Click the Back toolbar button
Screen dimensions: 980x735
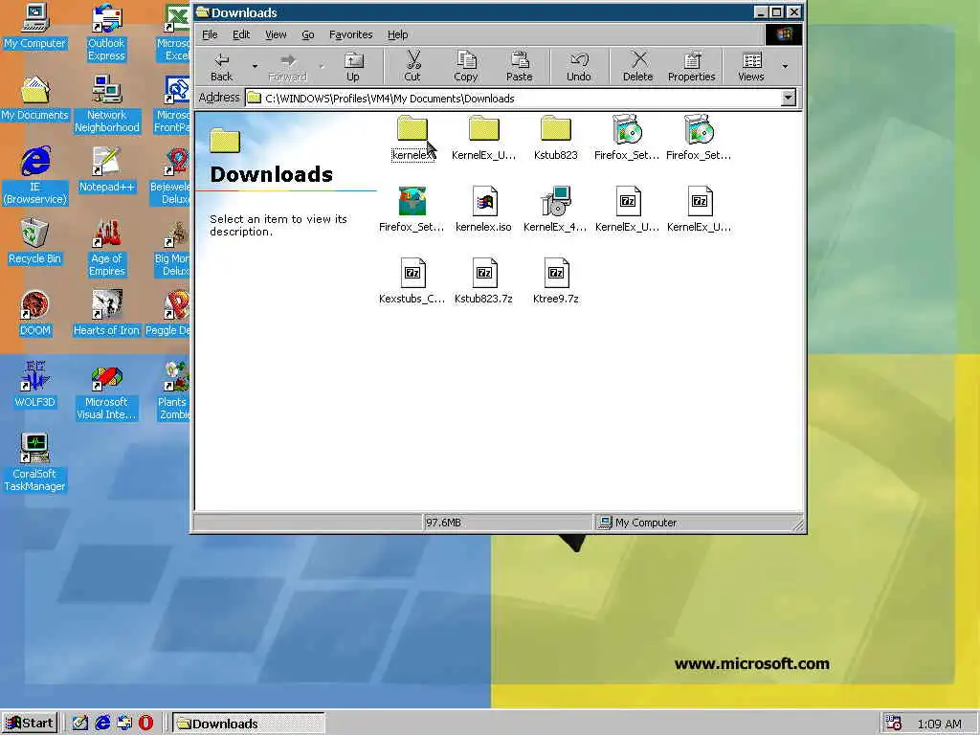(221, 66)
